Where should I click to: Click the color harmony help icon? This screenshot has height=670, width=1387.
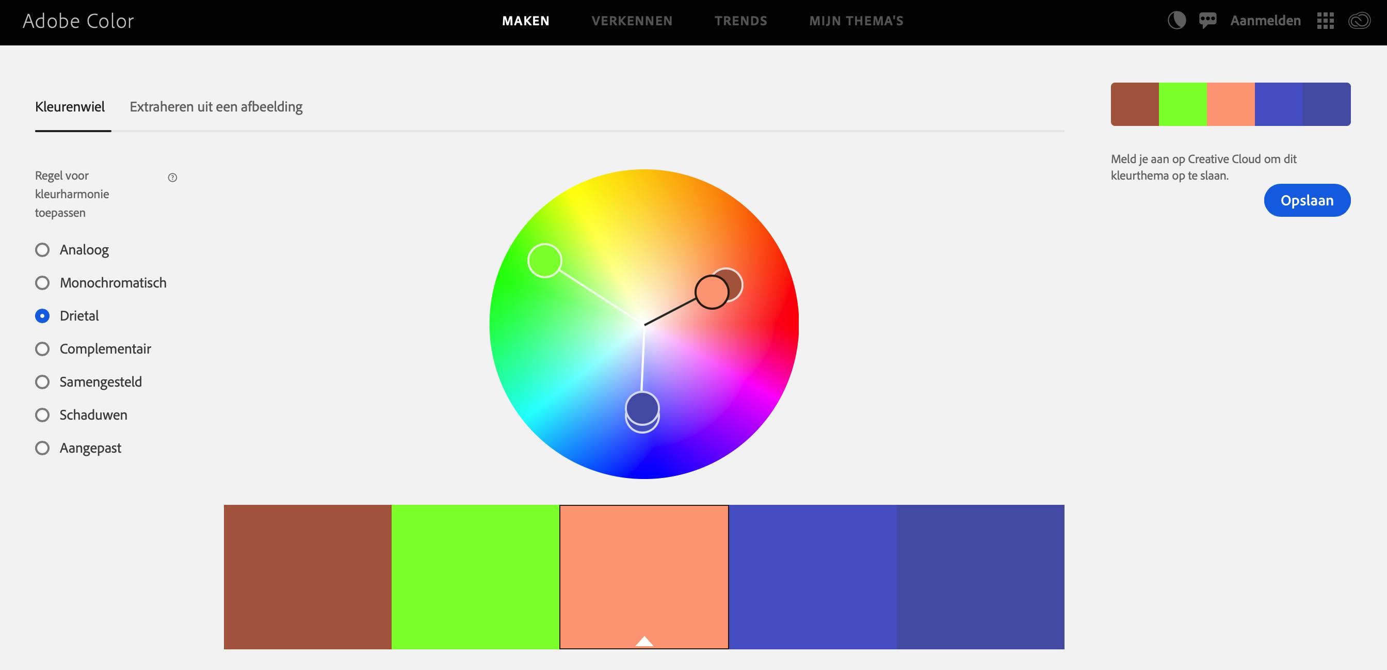(172, 178)
